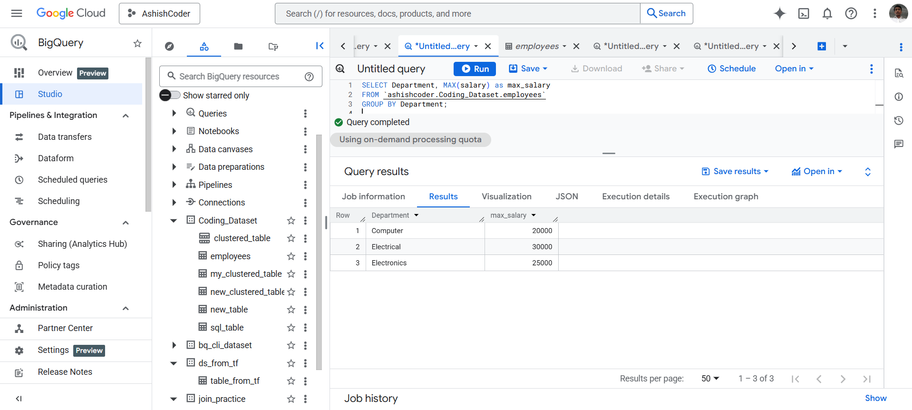Open the main navigation hamburger menu
This screenshot has width=912, height=410.
tap(17, 13)
